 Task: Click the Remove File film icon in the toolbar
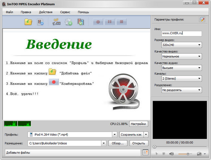coord(40,22)
